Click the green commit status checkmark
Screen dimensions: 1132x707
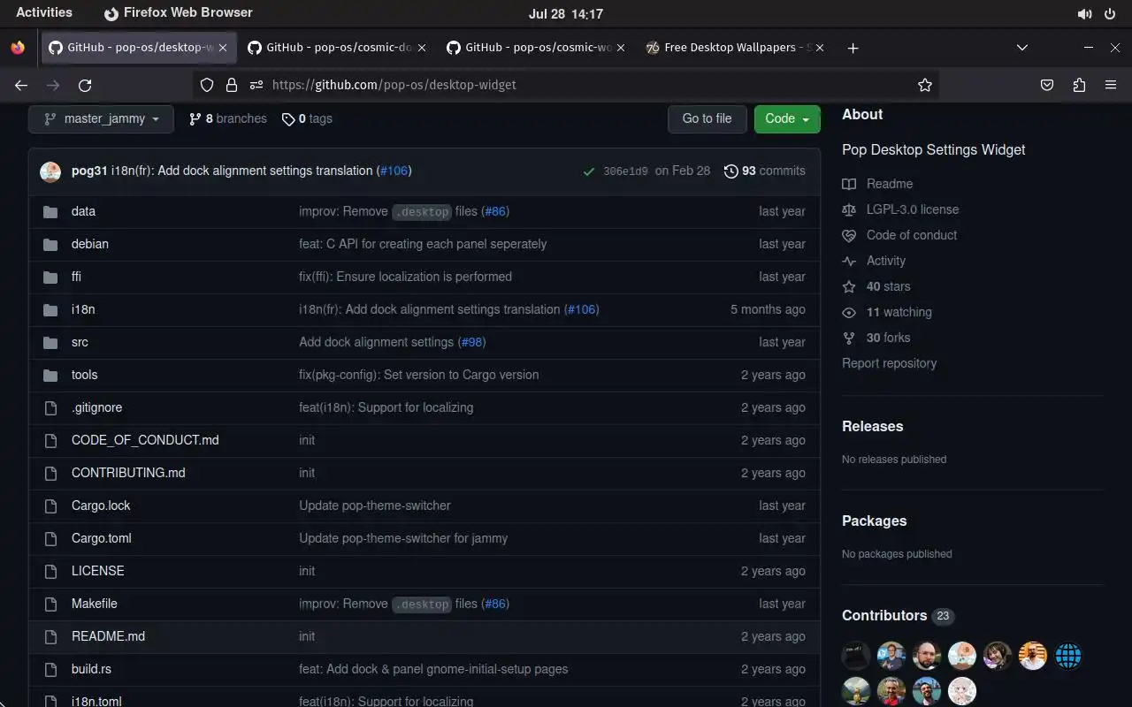[x=589, y=171]
